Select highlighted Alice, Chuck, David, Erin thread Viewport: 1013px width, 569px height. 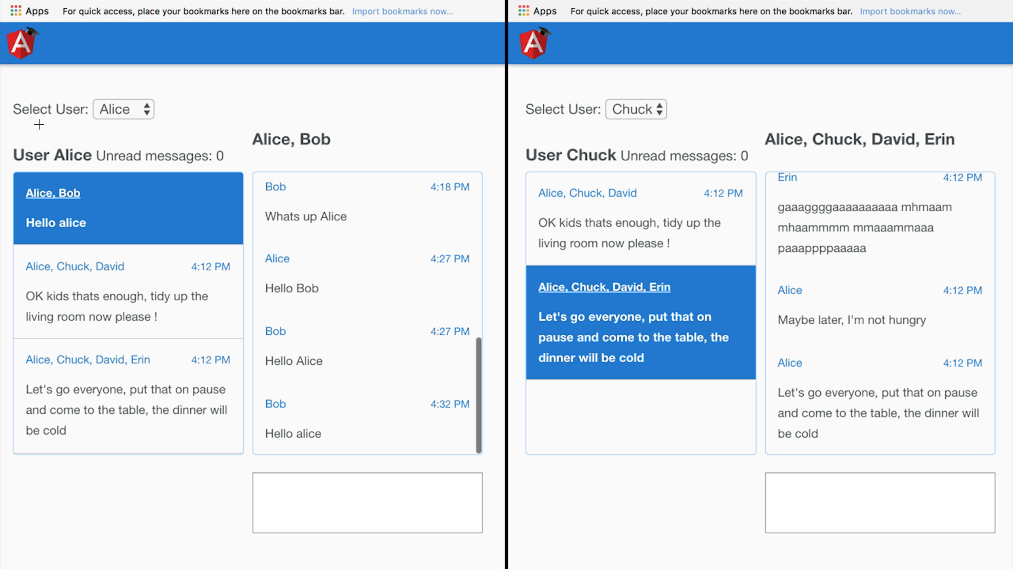point(641,322)
